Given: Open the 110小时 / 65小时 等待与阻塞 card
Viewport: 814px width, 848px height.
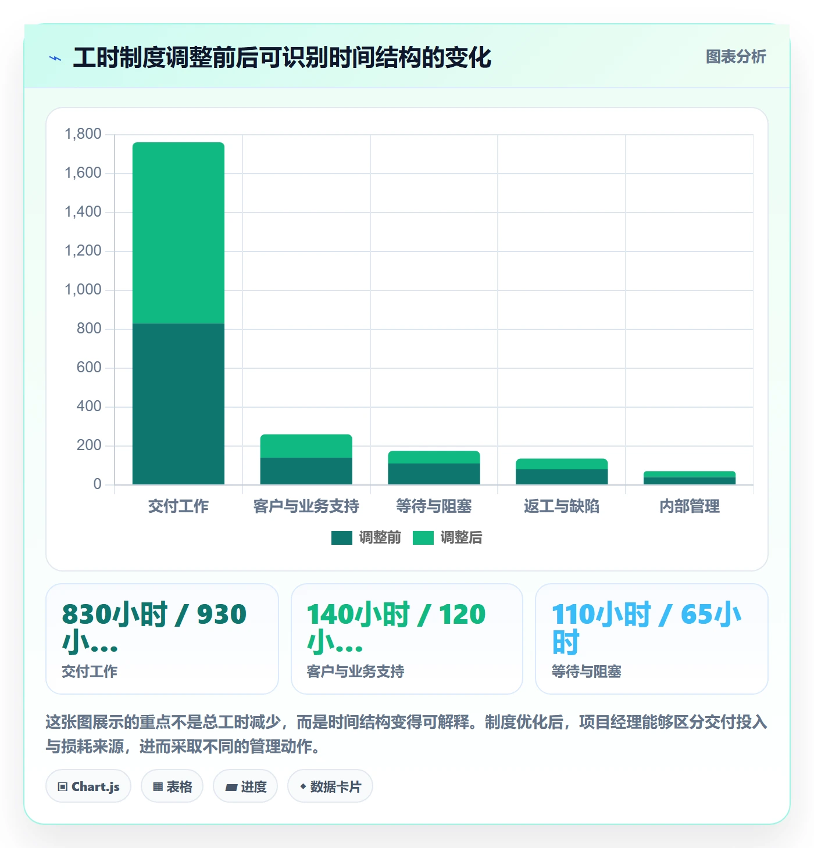Looking at the screenshot, I should click(652, 639).
